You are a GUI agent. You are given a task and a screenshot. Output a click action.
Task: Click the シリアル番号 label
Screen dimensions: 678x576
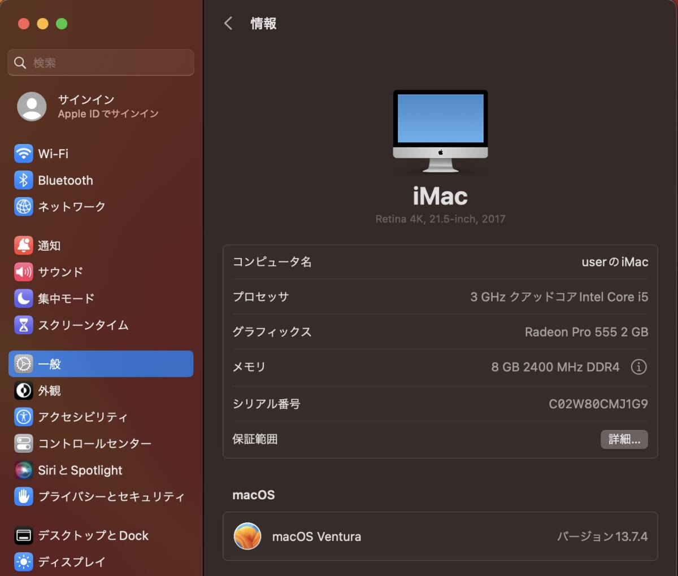click(x=267, y=404)
